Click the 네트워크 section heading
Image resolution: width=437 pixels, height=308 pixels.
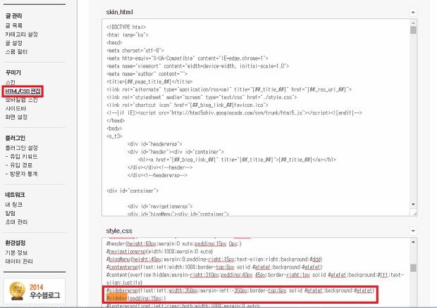(x=15, y=195)
